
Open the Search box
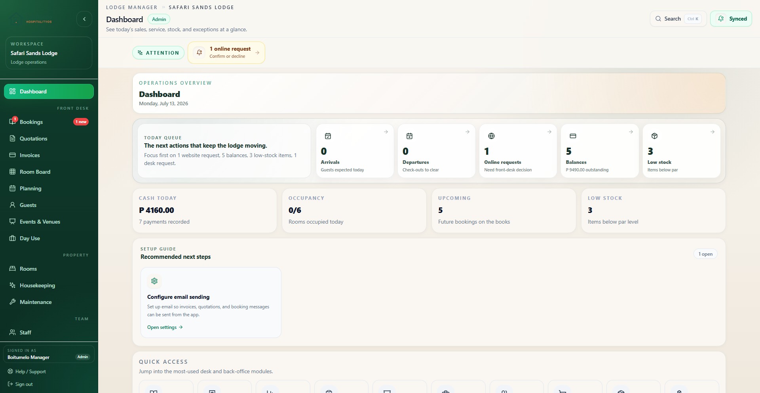678,19
